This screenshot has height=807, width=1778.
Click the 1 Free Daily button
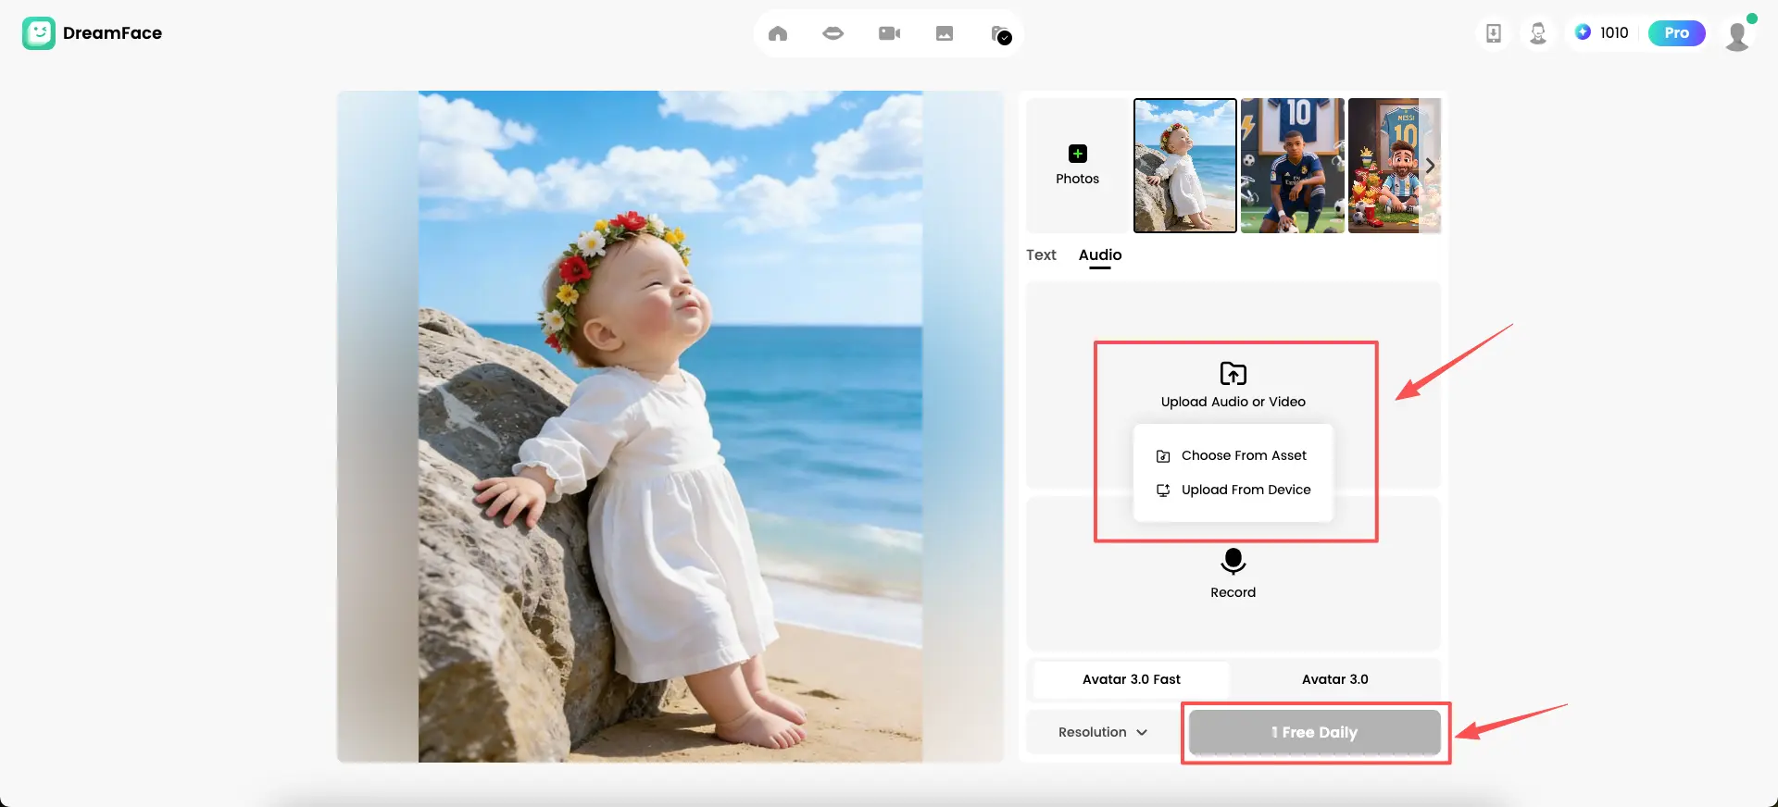pos(1314,732)
